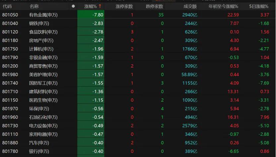This screenshot has width=276, height=157.
Task: Click the 2579亿 turnover for 电力设备
Action: 190,126
